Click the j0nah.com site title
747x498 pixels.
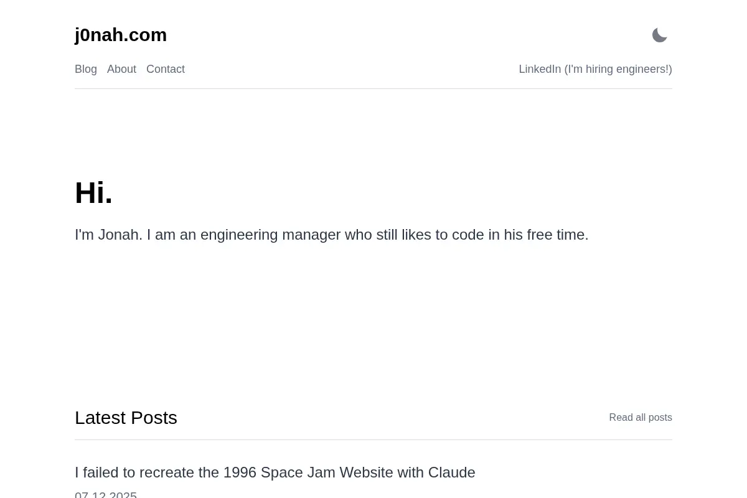(x=121, y=35)
